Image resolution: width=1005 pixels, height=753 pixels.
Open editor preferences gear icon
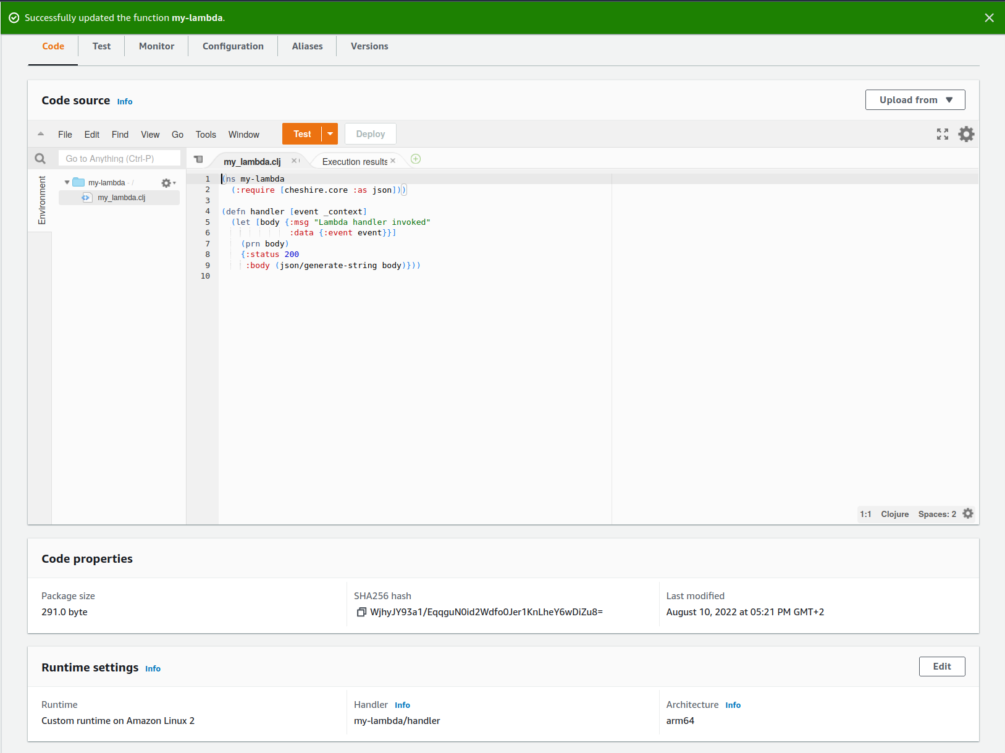point(966,134)
